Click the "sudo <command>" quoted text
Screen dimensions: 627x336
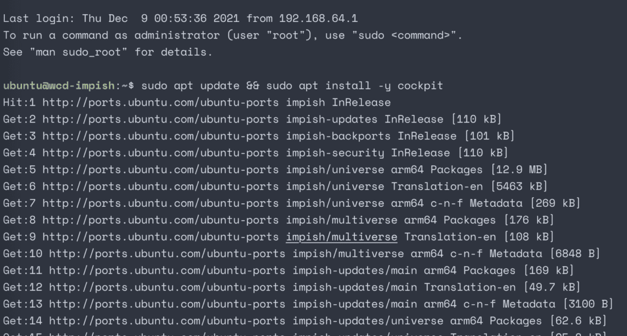[x=404, y=35]
